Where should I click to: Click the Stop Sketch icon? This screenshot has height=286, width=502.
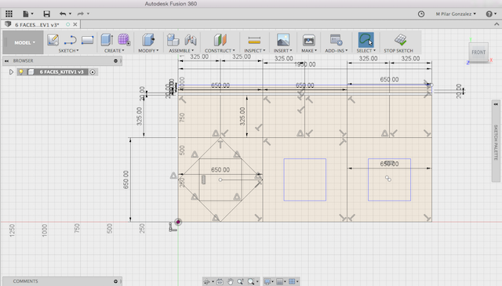[400, 40]
